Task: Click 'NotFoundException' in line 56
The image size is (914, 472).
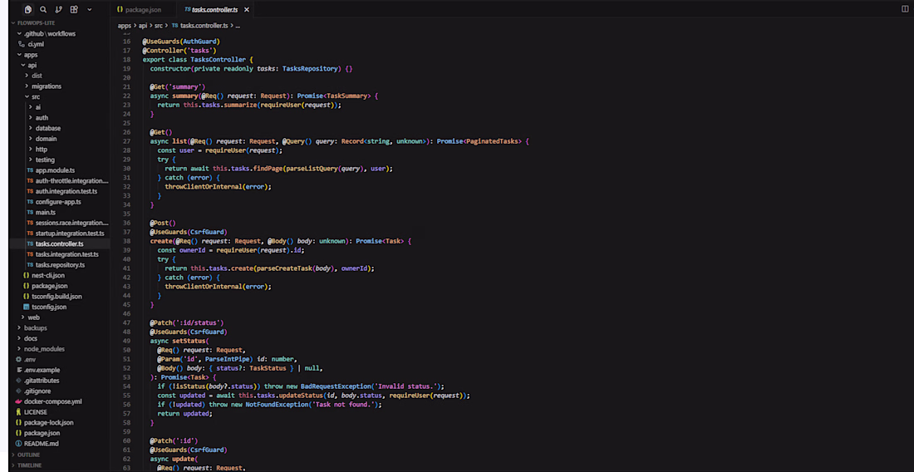Action: 276,404
